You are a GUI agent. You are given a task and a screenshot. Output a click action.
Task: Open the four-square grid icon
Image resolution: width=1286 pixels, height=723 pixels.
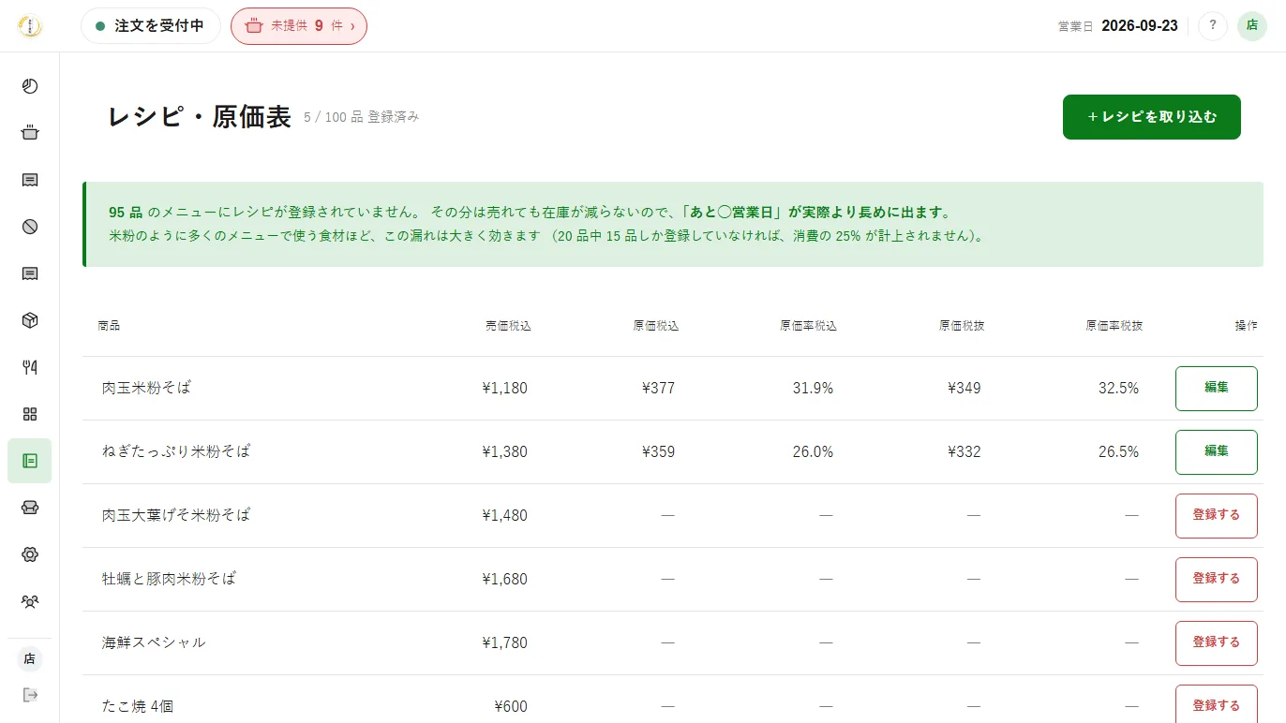pos(30,414)
